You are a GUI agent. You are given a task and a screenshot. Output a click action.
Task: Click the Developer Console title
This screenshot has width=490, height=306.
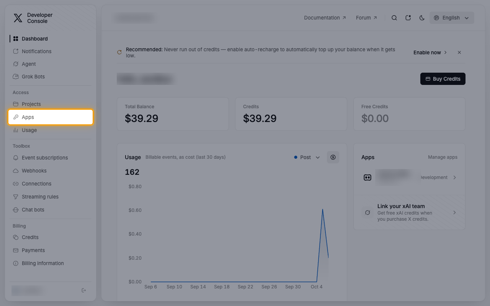point(40,18)
